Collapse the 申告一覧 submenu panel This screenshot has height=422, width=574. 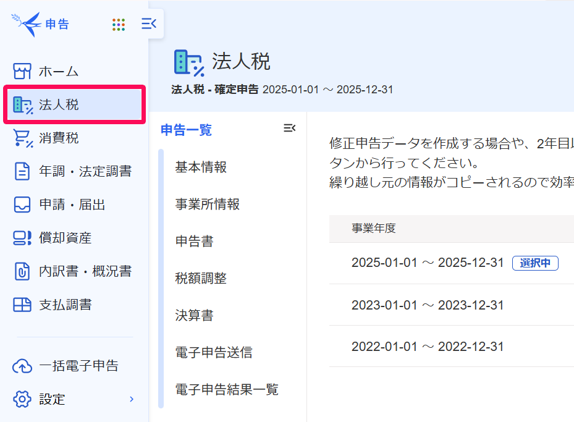290,128
